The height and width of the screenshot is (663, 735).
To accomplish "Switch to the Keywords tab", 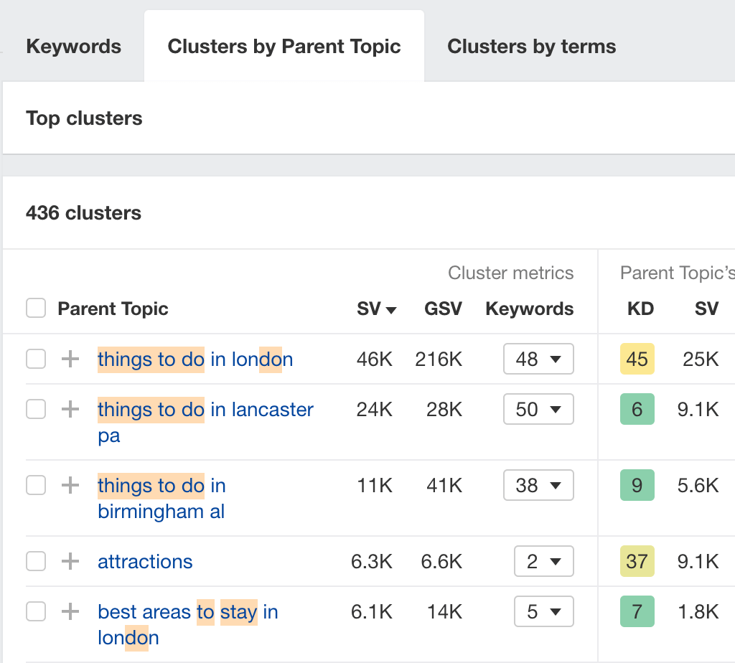I will 73,46.
